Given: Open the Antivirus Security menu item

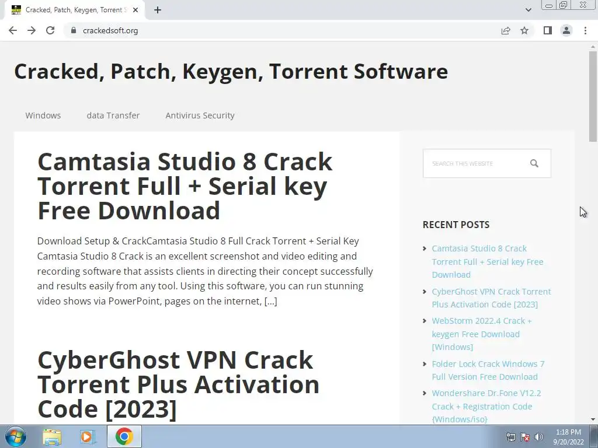Looking at the screenshot, I should point(200,116).
